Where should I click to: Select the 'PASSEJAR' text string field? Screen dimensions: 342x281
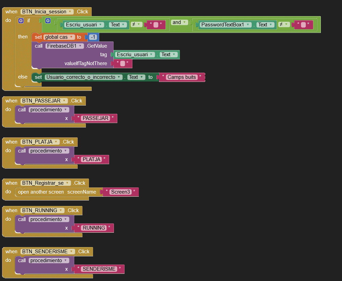tap(95, 118)
